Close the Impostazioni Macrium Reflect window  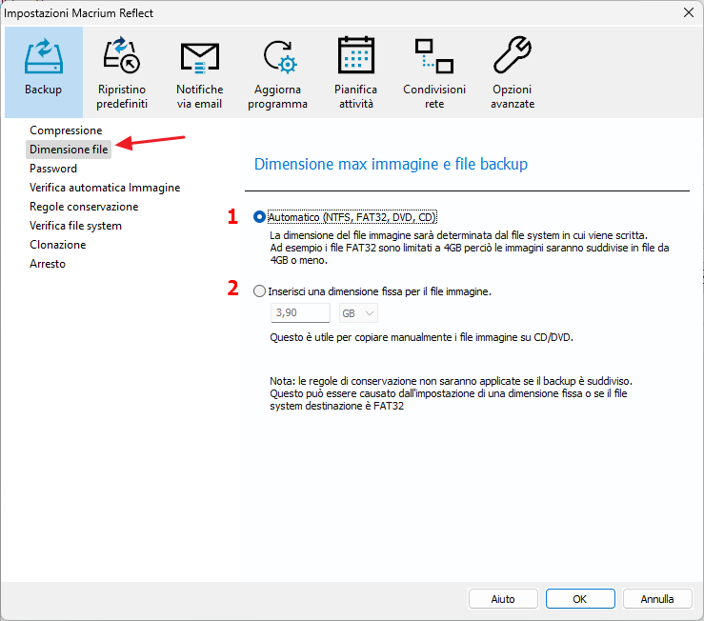[x=689, y=12]
